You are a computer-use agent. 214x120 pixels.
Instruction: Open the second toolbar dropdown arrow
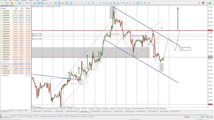click(9, 3)
